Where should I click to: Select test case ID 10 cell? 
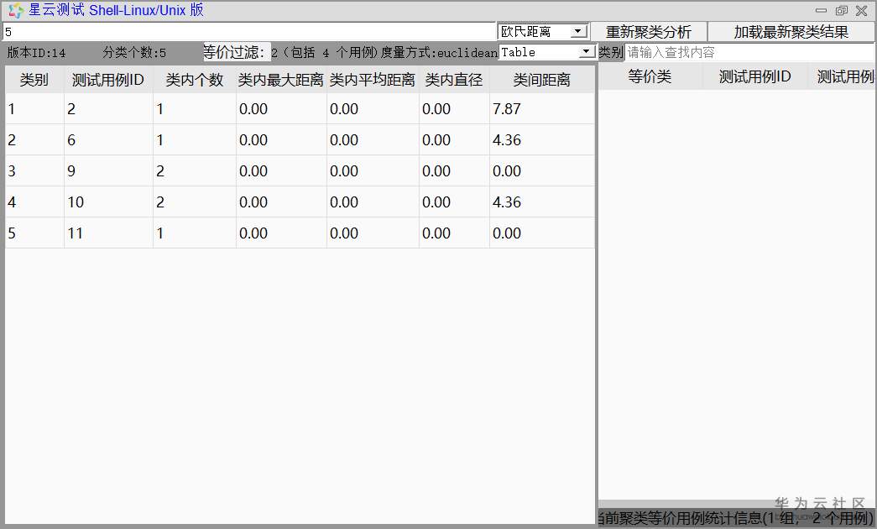coord(108,202)
